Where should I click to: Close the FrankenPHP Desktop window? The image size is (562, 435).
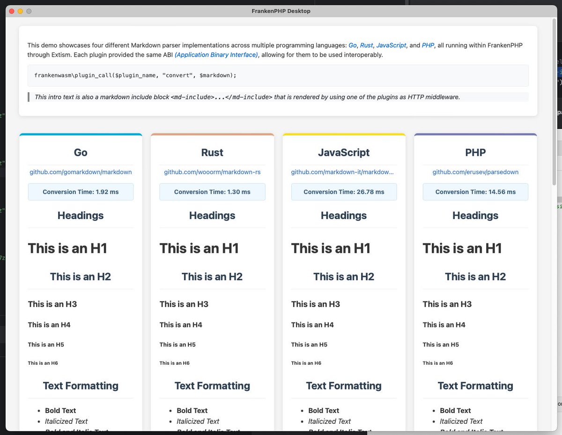click(12, 11)
